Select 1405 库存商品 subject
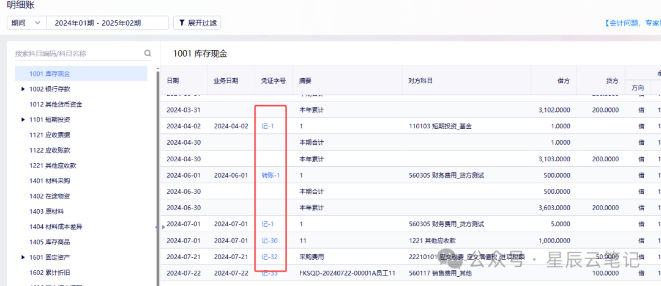661x286 pixels. click(x=50, y=242)
